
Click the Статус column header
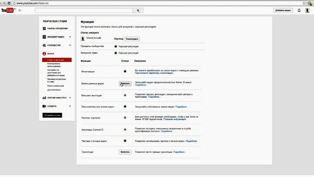[x=125, y=61]
